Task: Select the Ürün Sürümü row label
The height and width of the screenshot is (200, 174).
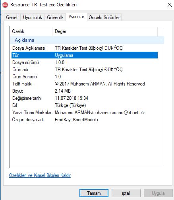Action: [25, 77]
